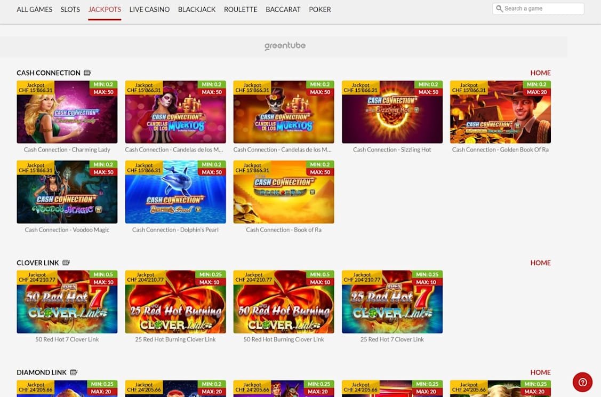Open the Baccarat tab
This screenshot has height=397, width=601.
tap(283, 9)
